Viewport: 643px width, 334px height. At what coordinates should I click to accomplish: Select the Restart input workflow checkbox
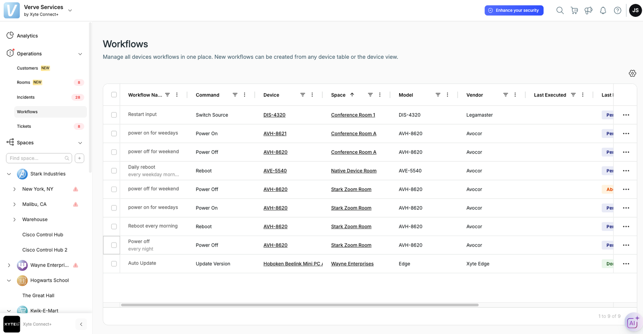(114, 115)
